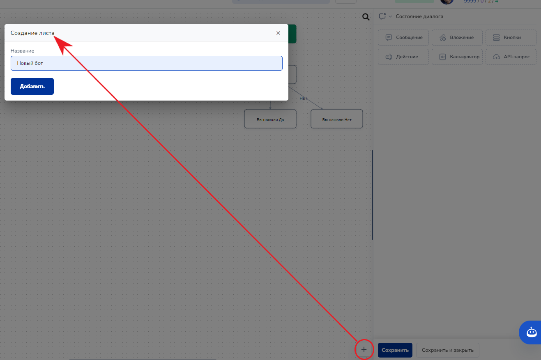Click the Кнопки stacked bars icon
Viewport: 541px width, 360px height.
(x=496, y=37)
